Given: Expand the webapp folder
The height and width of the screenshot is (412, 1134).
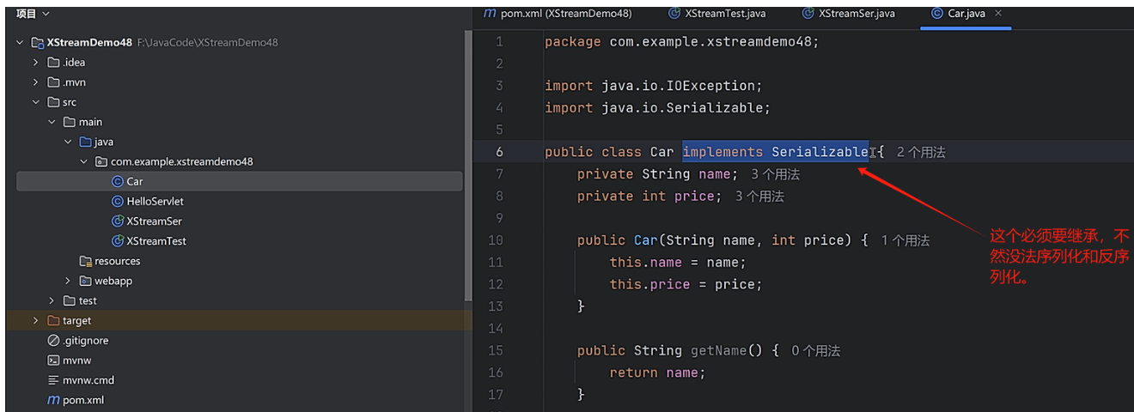Looking at the screenshot, I should (x=67, y=281).
